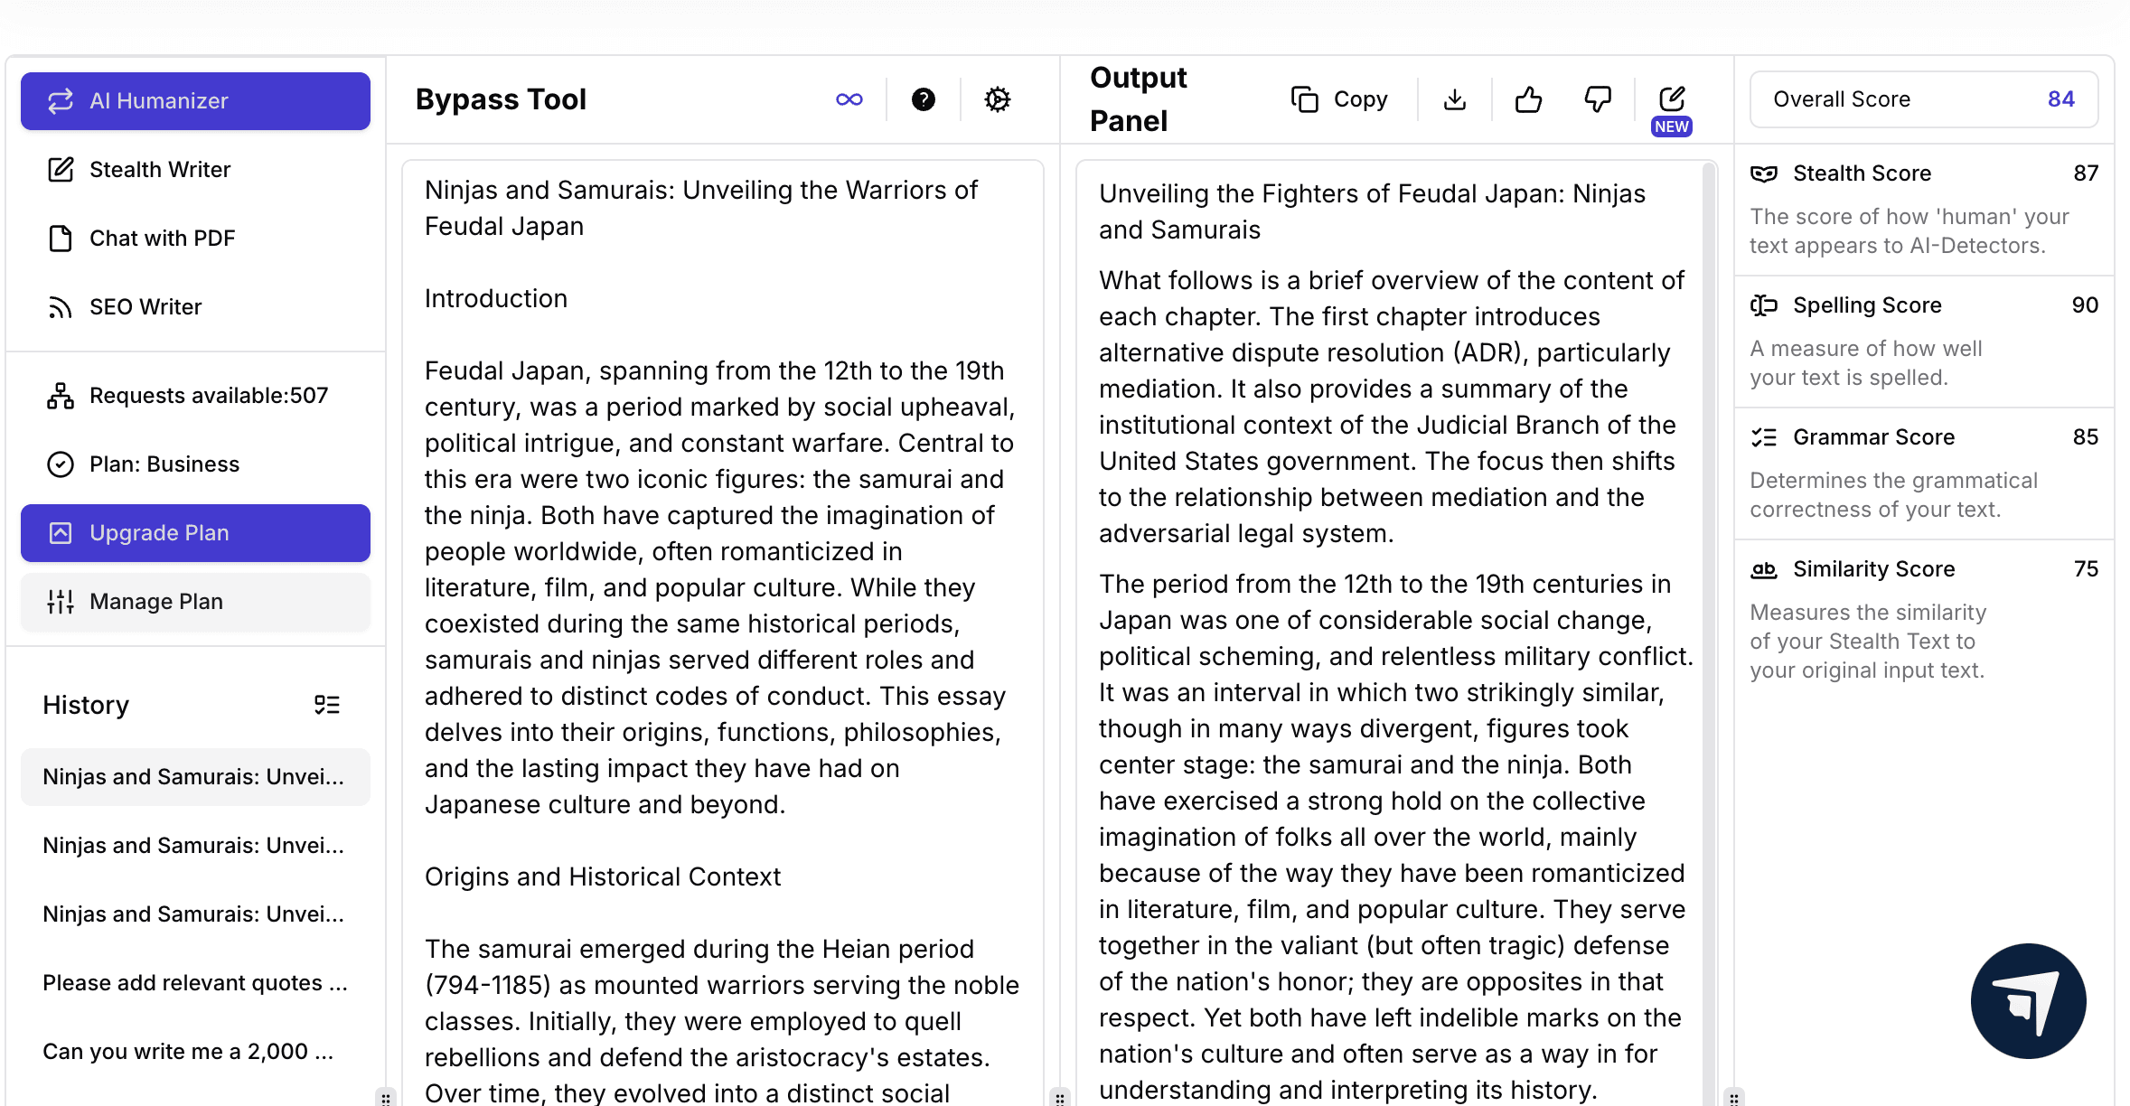Give thumbs down to the output
The width and height of the screenshot is (2130, 1106).
[x=1598, y=99]
